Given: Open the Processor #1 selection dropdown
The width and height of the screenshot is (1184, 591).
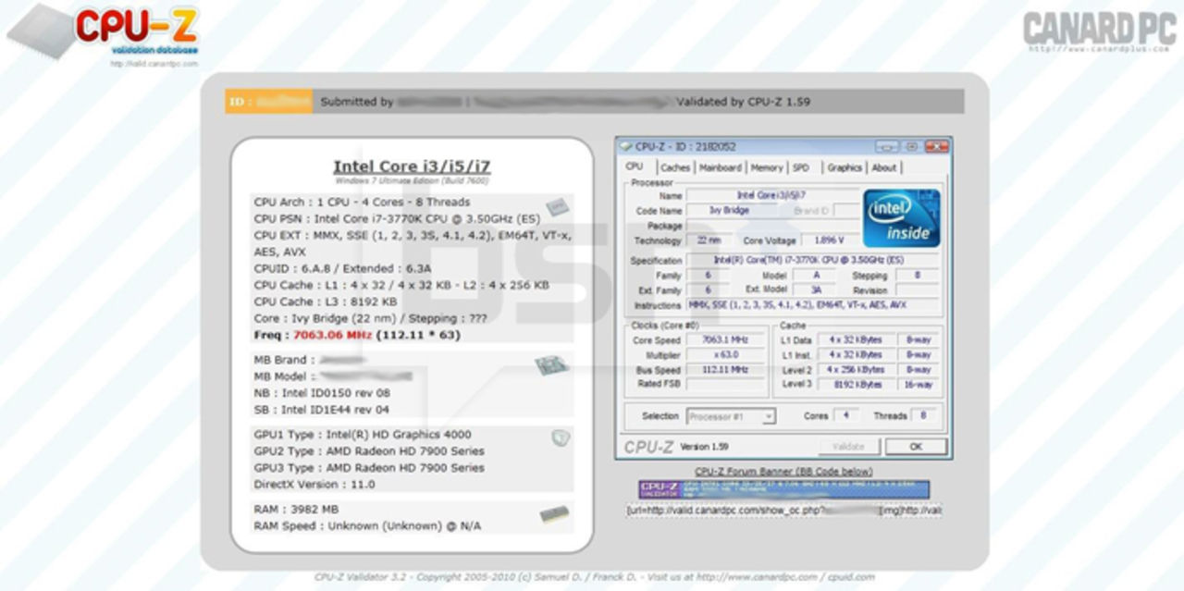Looking at the screenshot, I should tap(731, 417).
